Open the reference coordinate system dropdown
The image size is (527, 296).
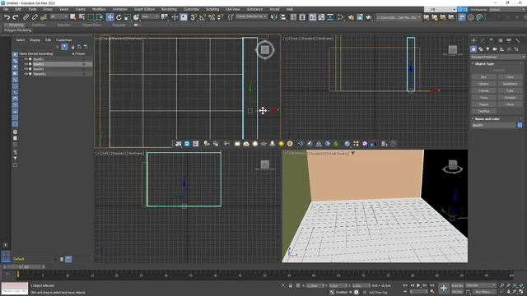(x=150, y=16)
